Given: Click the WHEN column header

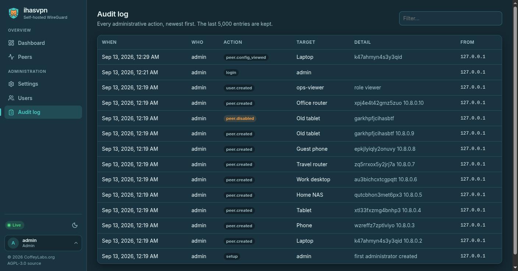Looking at the screenshot, I should coord(109,42).
